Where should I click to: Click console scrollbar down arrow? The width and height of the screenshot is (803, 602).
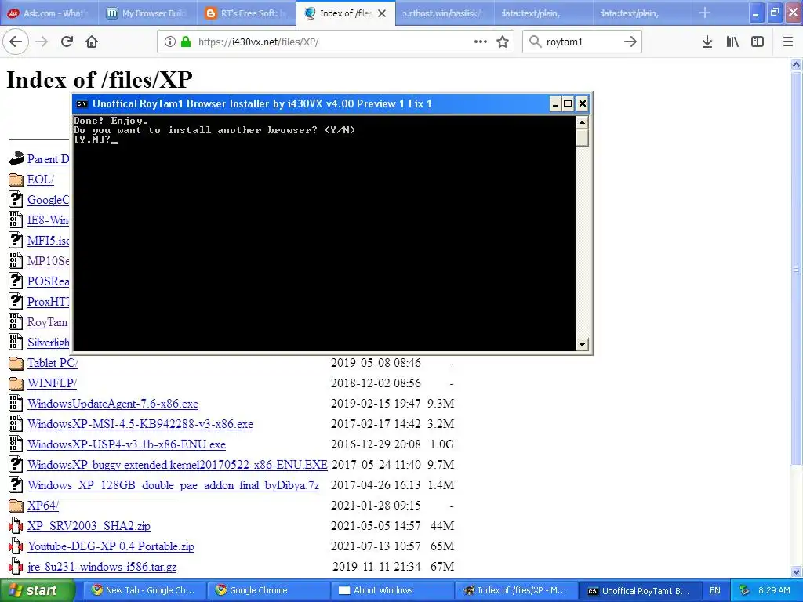click(x=582, y=345)
